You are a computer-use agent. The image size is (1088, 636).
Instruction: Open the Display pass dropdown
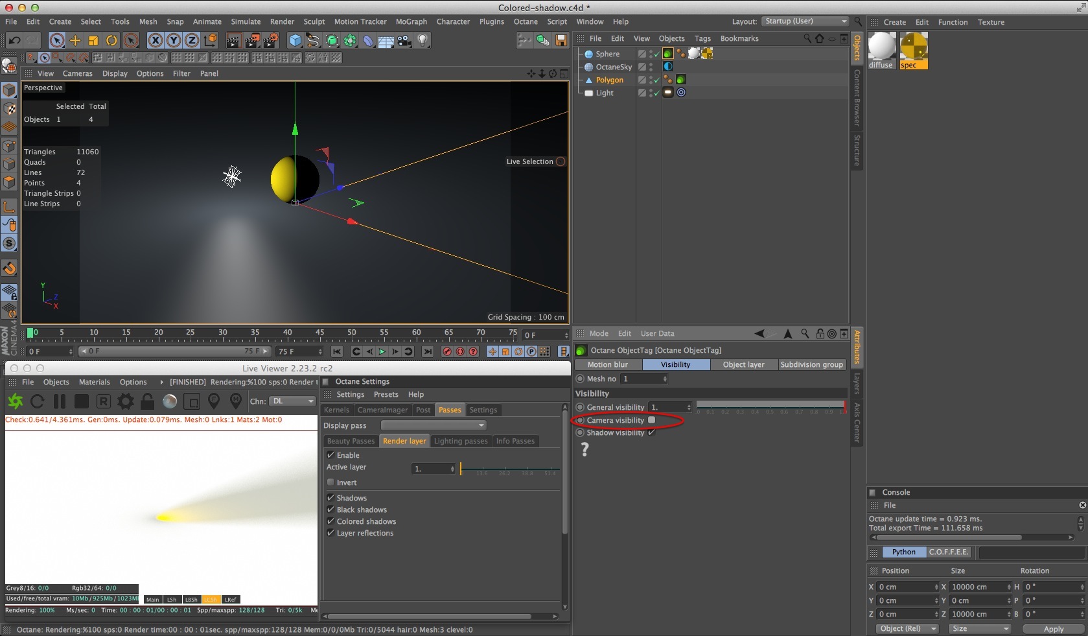coord(433,425)
